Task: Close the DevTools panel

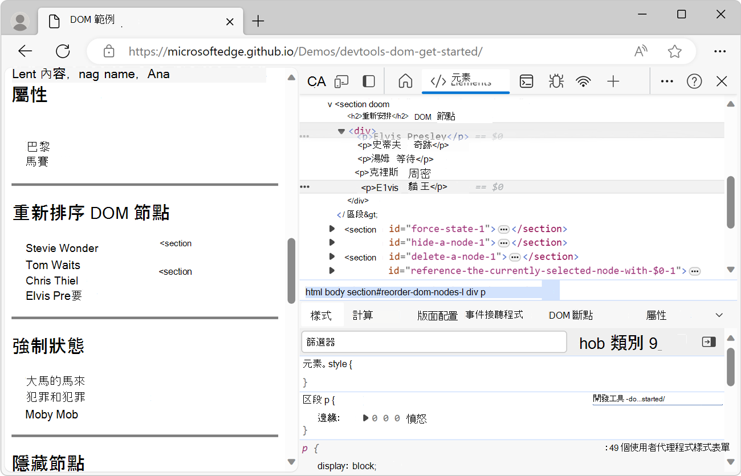Action: click(x=722, y=82)
